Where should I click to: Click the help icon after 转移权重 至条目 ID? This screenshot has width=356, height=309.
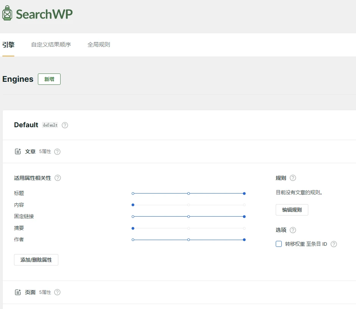(334, 244)
